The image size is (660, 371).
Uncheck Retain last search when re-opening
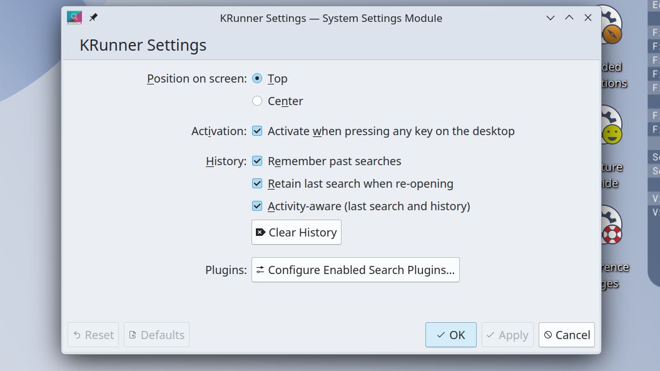[x=257, y=183]
